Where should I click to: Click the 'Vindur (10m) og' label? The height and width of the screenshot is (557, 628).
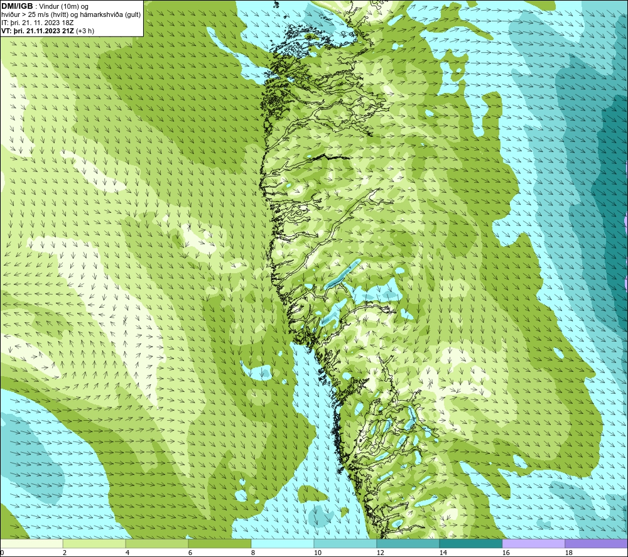pos(63,7)
